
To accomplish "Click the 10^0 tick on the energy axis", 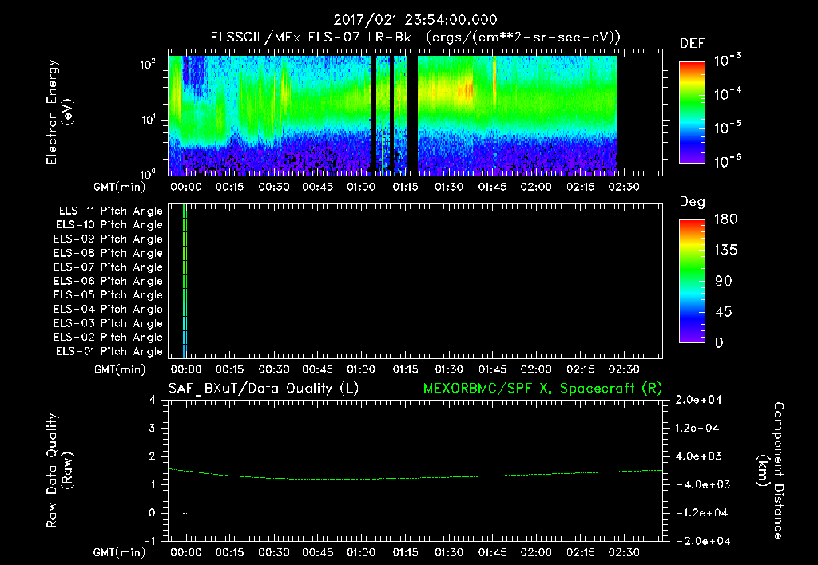I will tap(148, 173).
